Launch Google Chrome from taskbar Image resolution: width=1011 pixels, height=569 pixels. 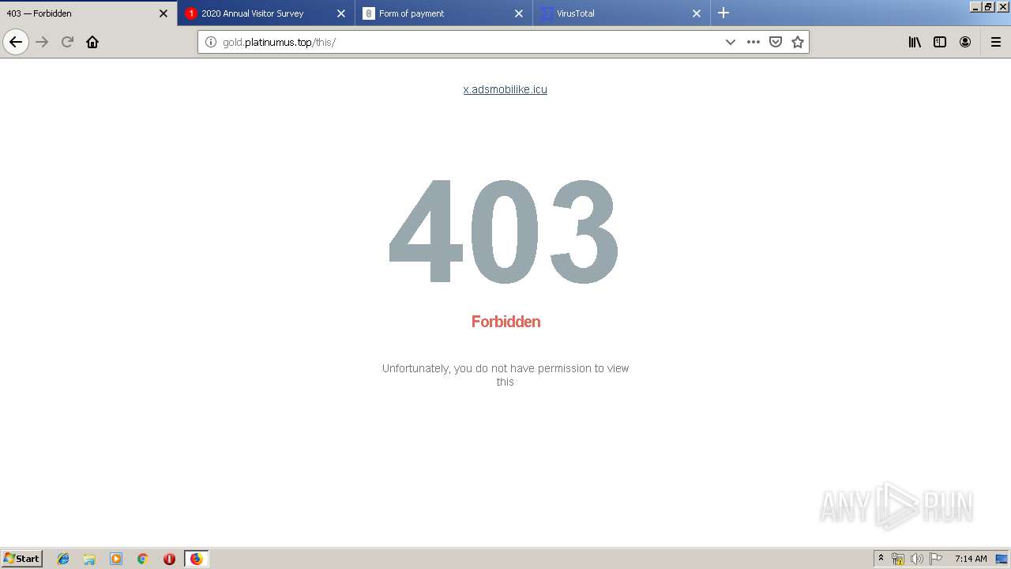click(x=143, y=559)
